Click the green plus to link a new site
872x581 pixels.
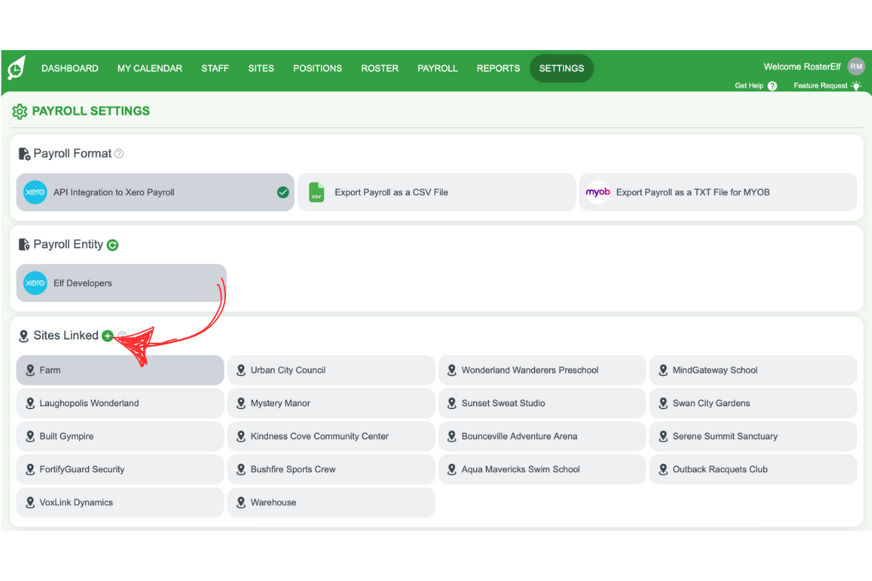click(x=108, y=336)
